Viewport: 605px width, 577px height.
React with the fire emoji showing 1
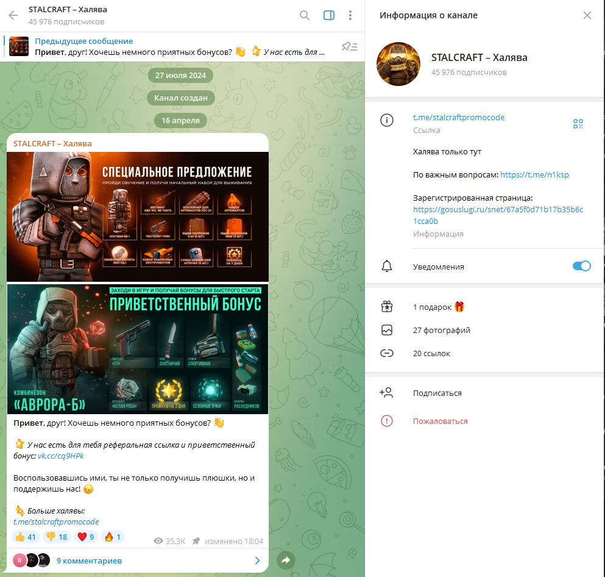[113, 537]
